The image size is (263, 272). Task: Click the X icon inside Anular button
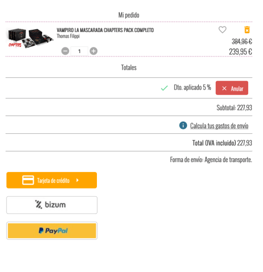pos(224,88)
